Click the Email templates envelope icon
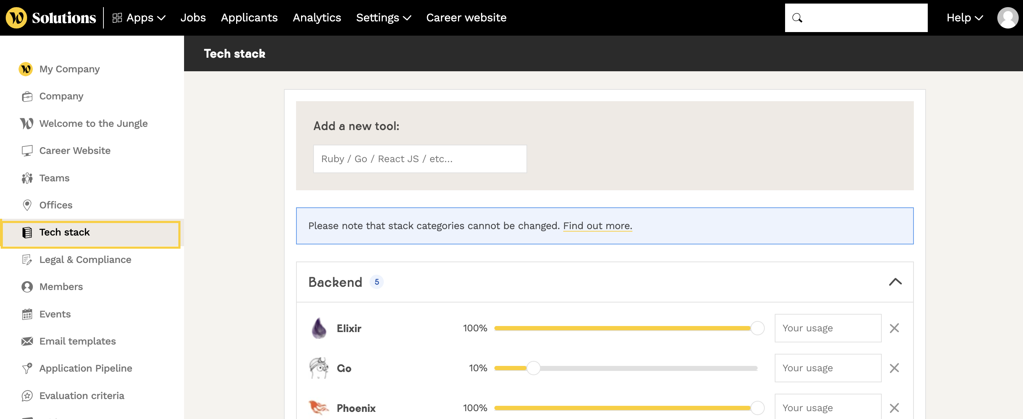This screenshot has width=1023, height=419. click(27, 341)
